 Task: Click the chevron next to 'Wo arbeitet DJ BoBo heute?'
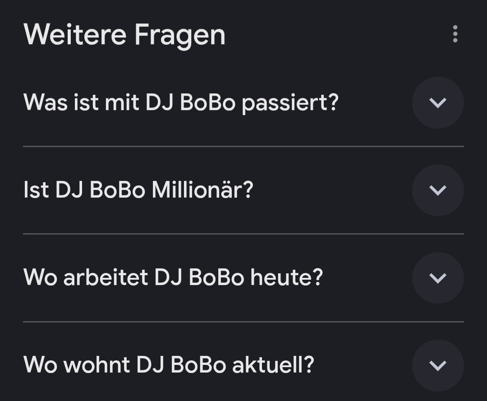(438, 278)
